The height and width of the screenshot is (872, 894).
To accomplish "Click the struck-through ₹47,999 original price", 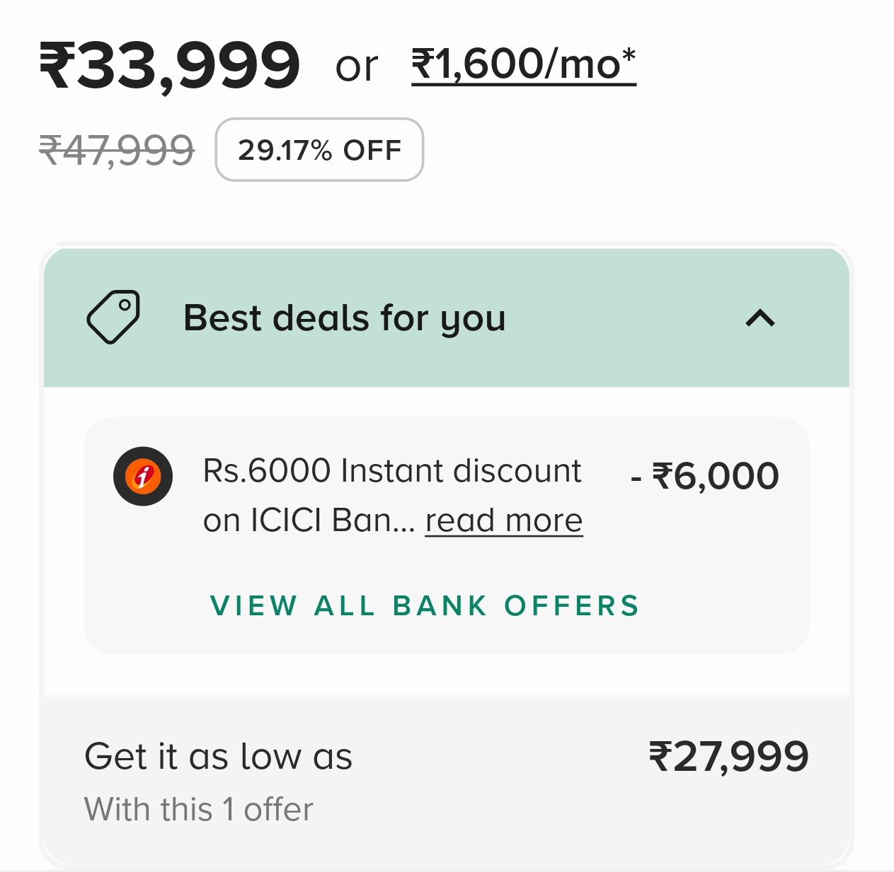I will click(x=117, y=150).
